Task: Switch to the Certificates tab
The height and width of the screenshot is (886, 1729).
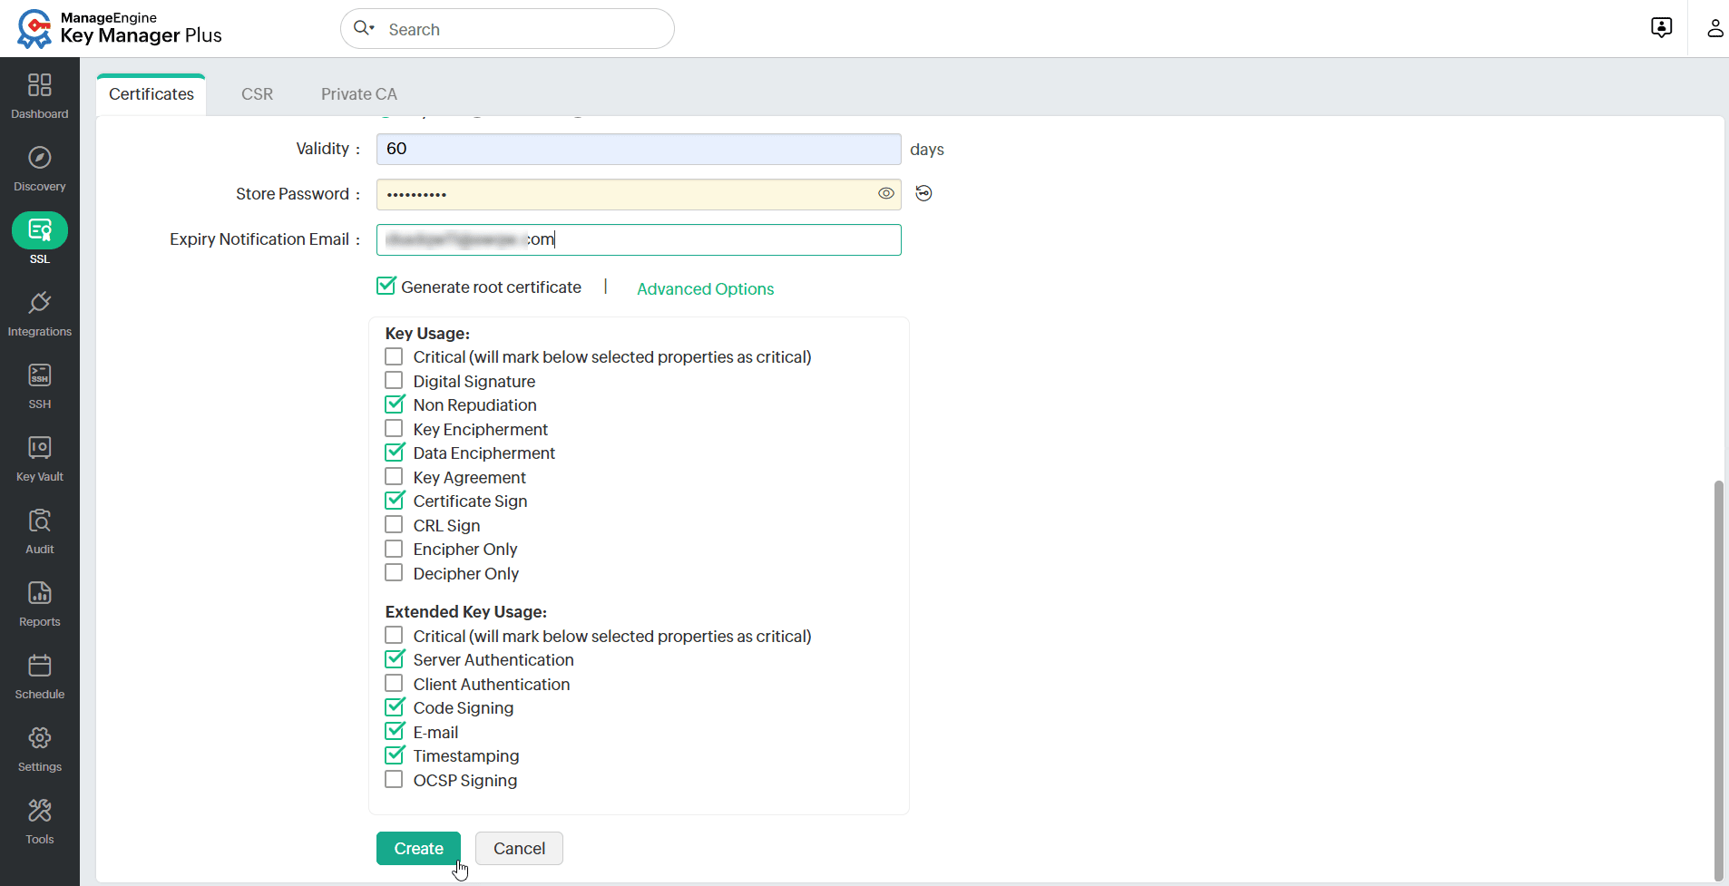Action: [x=151, y=94]
